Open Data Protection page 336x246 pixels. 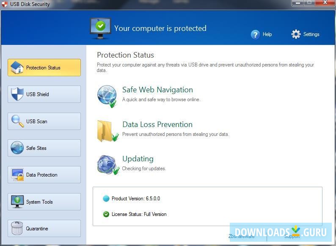(x=44, y=174)
